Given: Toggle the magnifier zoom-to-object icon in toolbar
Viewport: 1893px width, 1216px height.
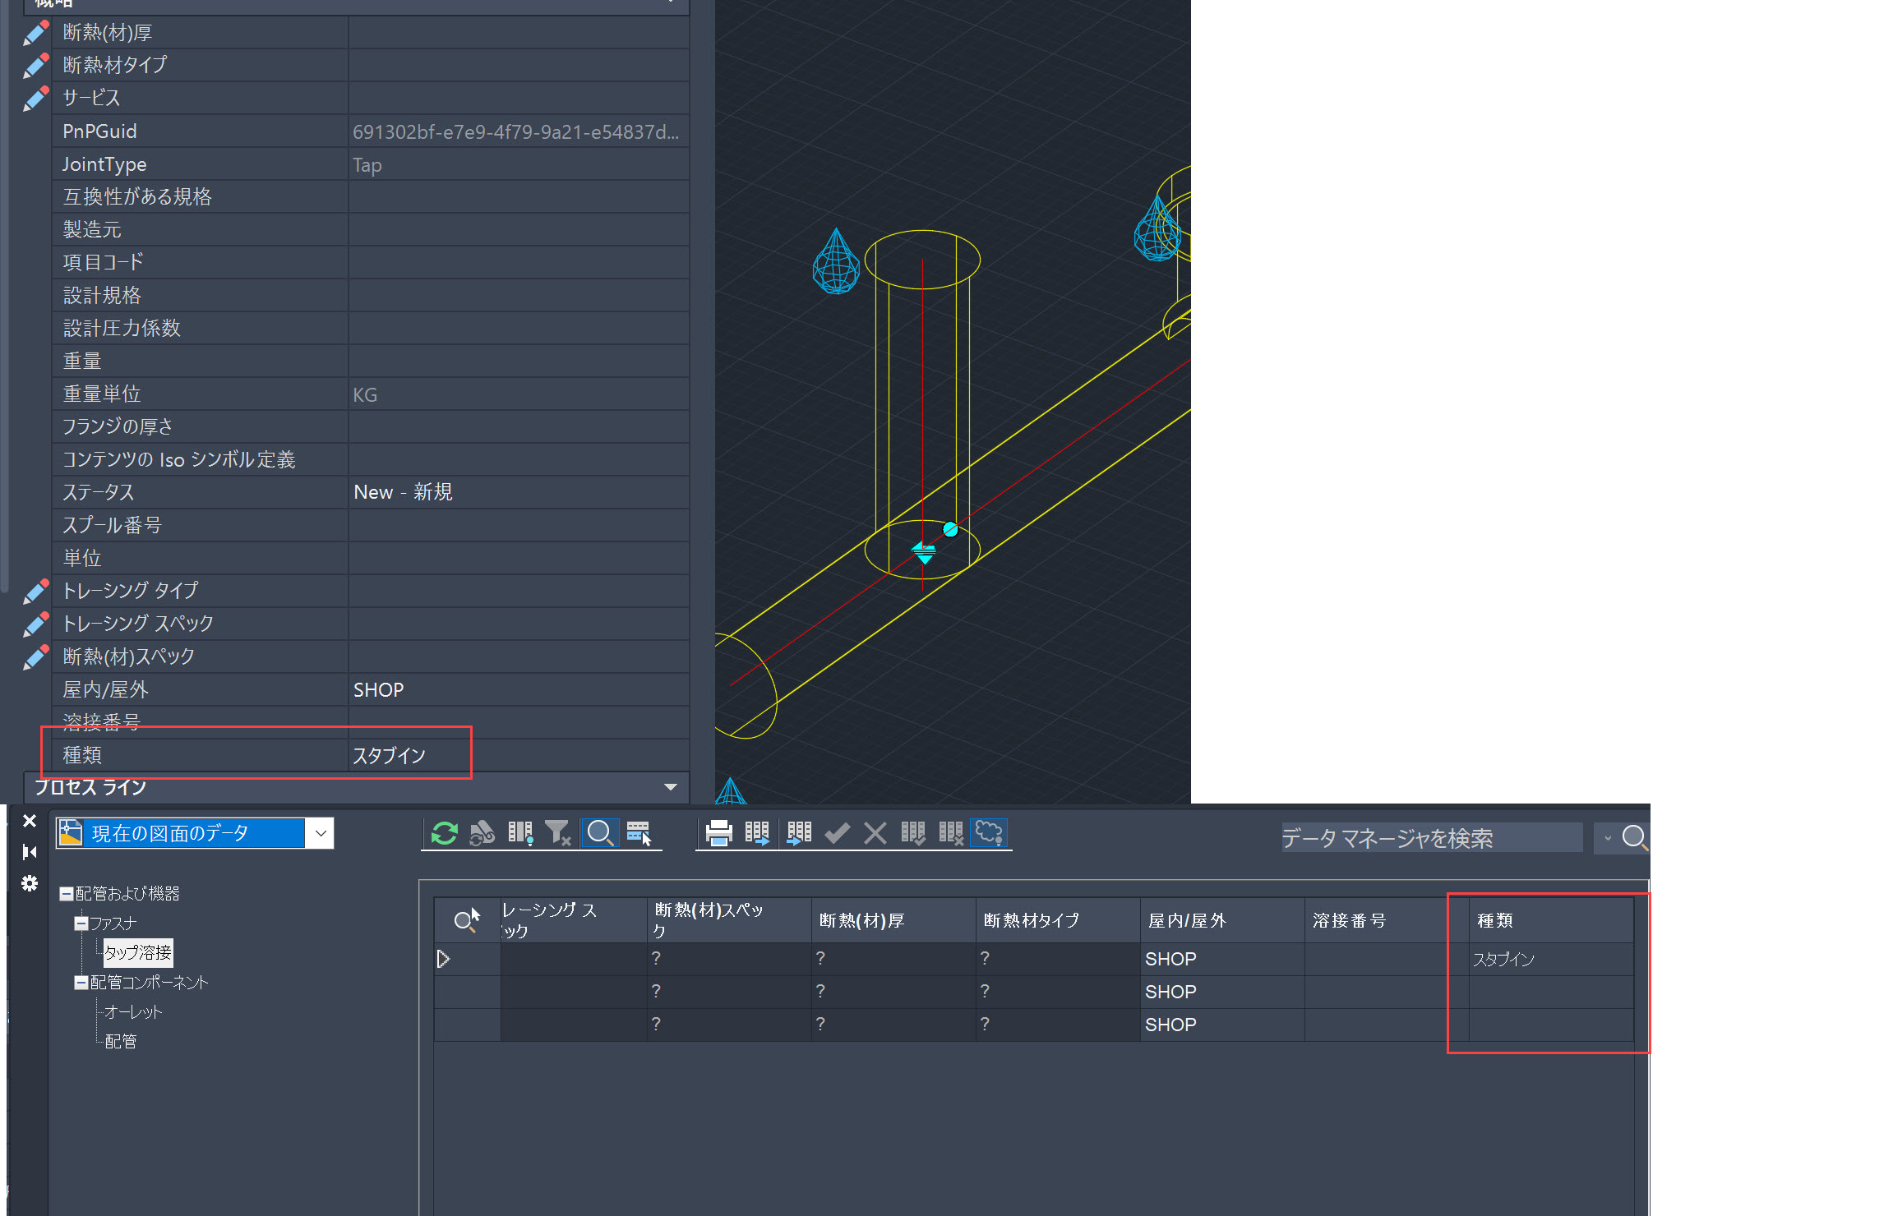Looking at the screenshot, I should pos(600,833).
